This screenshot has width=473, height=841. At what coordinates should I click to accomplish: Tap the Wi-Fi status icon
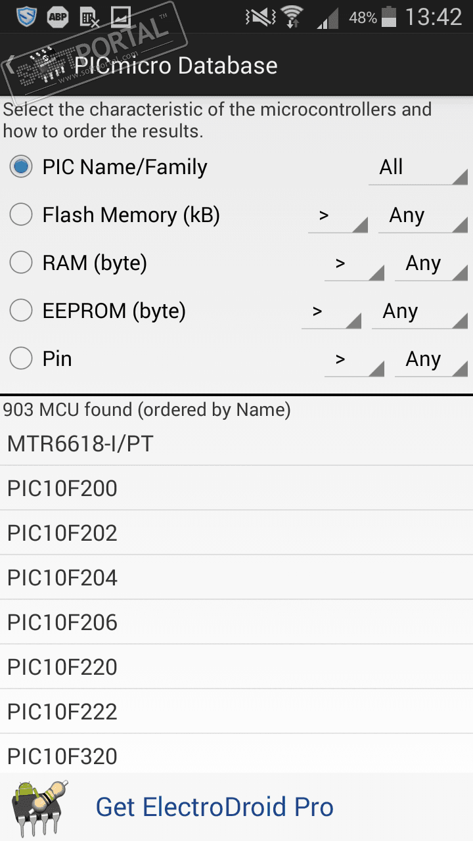pyautogui.click(x=291, y=18)
